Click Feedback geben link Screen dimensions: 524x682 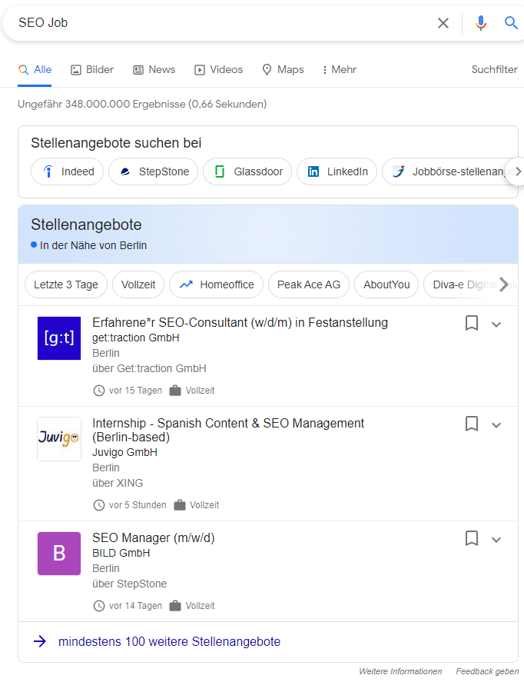pyautogui.click(x=487, y=671)
